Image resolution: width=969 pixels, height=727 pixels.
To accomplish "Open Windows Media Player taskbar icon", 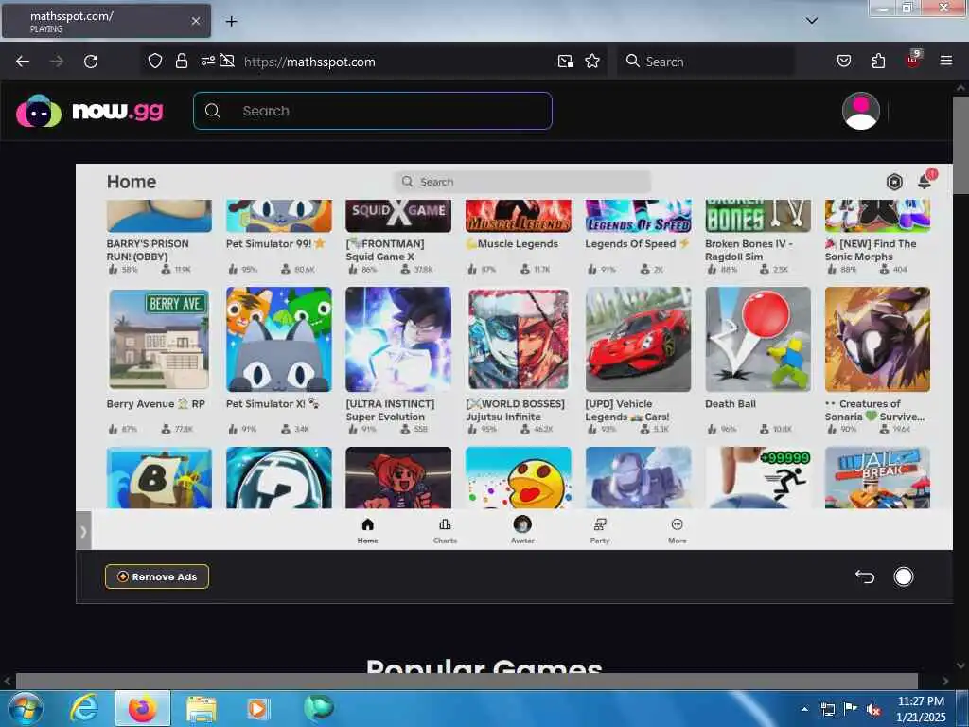I will [x=258, y=708].
